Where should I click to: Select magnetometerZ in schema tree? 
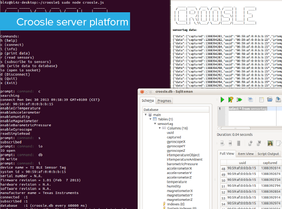[180, 199]
